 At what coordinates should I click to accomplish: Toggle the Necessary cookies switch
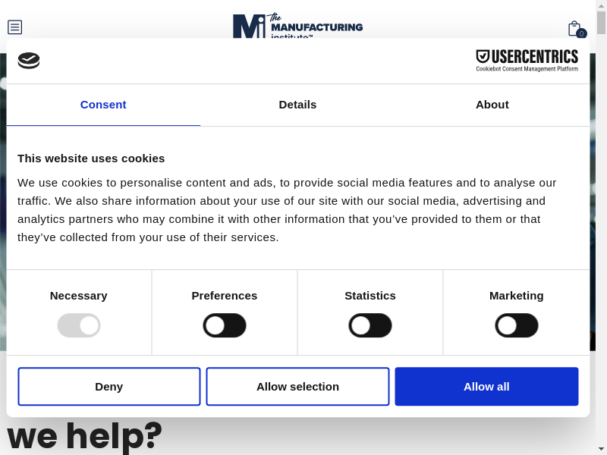[79, 325]
